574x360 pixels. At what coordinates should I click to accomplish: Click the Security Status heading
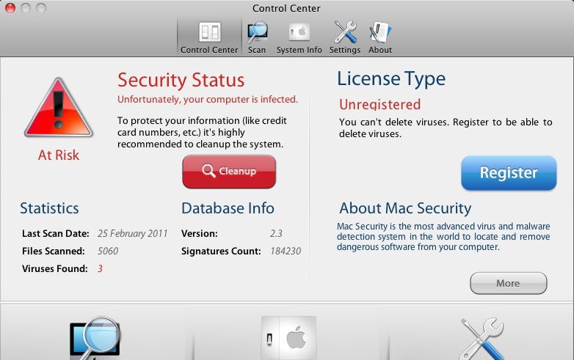click(x=181, y=79)
